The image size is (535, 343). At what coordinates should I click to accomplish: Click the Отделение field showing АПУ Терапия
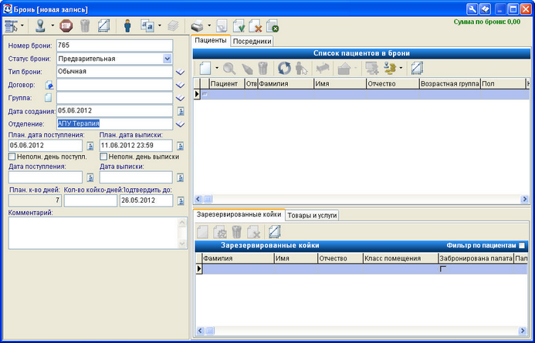coord(114,124)
